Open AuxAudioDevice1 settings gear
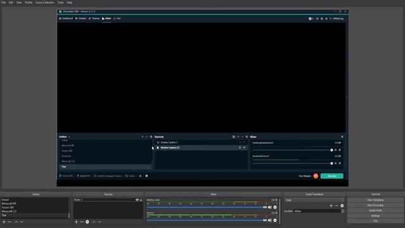Image resolution: width=405 pixels, height=228 pixels. coord(340,163)
